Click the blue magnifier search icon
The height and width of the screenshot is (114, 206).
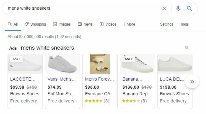click(x=189, y=8)
